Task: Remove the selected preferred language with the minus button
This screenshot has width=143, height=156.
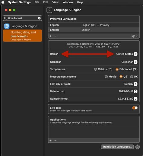Action: click(56, 36)
